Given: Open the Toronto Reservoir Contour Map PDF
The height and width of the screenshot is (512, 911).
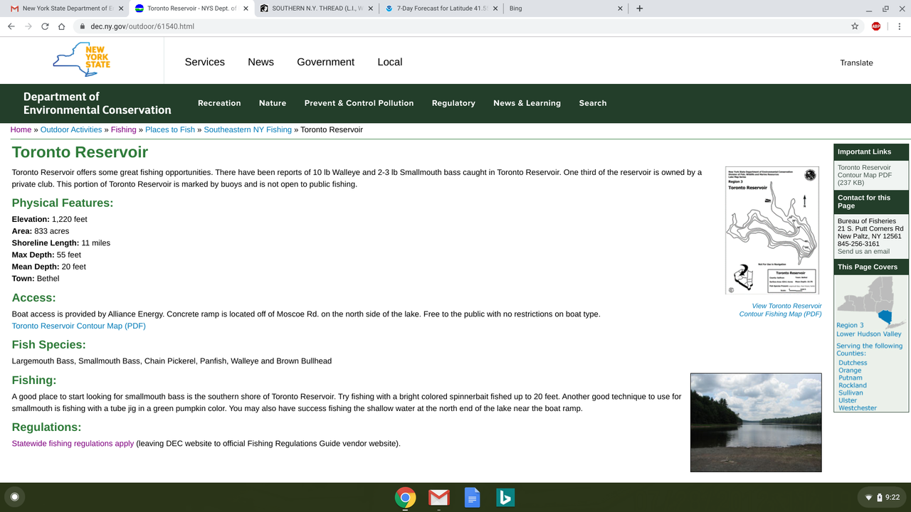Looking at the screenshot, I should [x=78, y=326].
